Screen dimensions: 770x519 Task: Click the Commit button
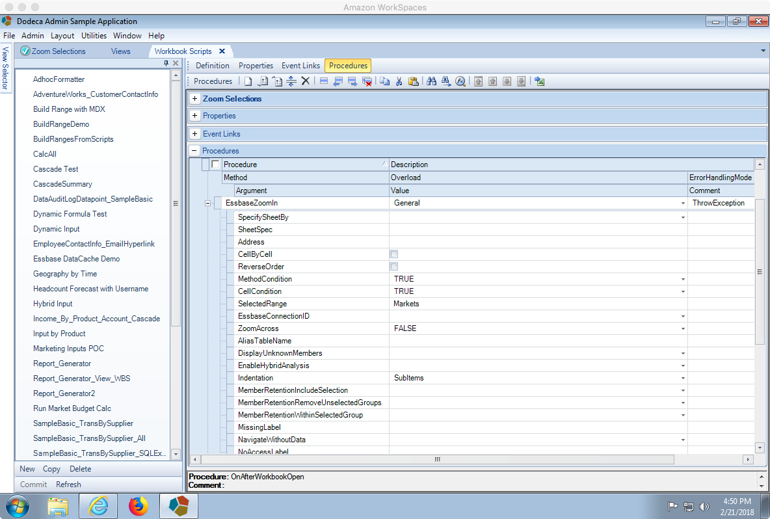coord(33,484)
